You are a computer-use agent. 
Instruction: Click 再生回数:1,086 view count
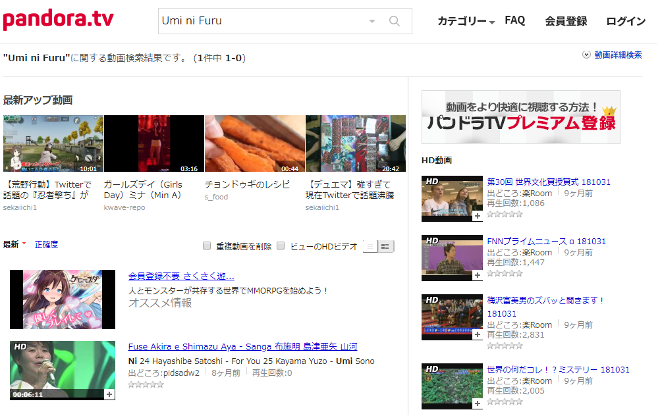click(x=516, y=203)
